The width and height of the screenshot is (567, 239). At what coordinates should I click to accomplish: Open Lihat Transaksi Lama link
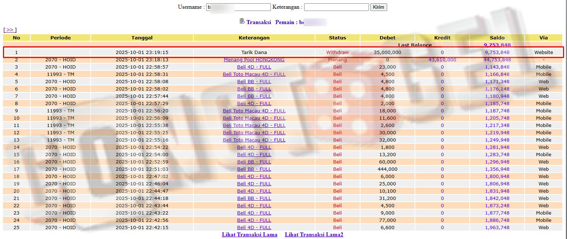click(x=249, y=235)
